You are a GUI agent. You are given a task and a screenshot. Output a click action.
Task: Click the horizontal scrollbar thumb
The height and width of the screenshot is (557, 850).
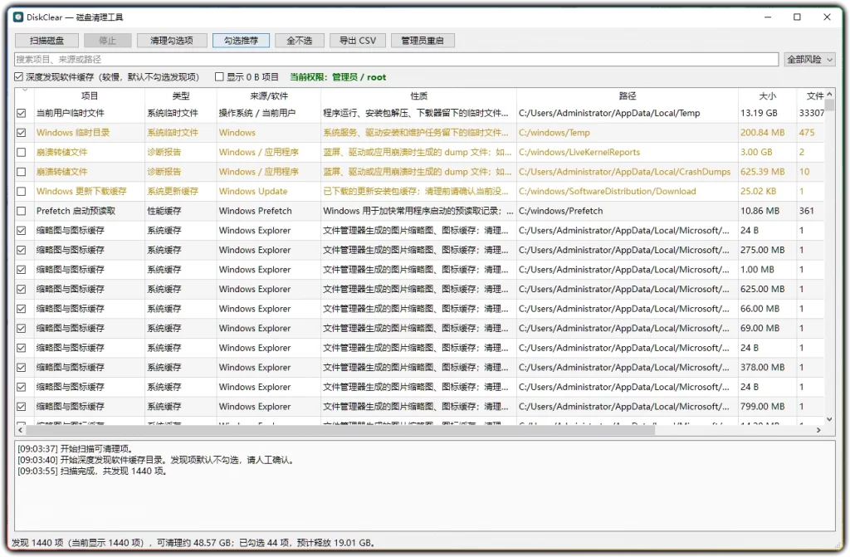click(340, 430)
